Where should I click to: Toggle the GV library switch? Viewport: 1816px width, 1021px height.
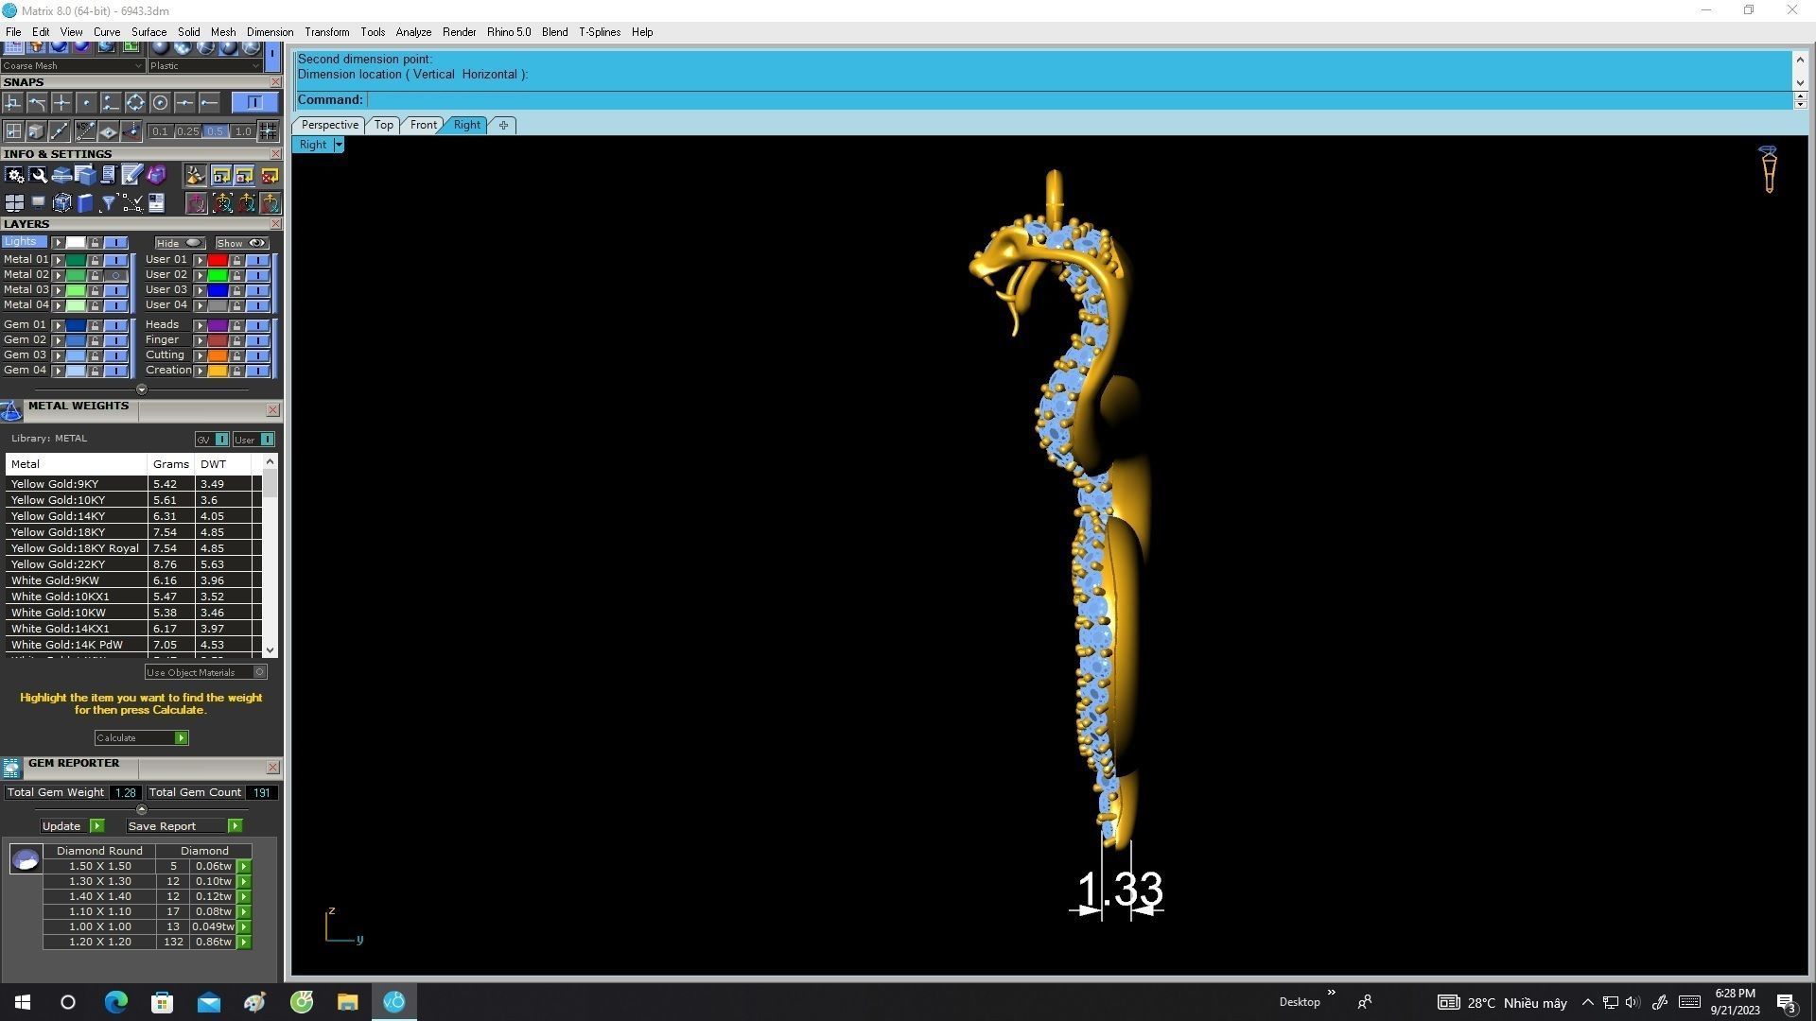coord(220,440)
